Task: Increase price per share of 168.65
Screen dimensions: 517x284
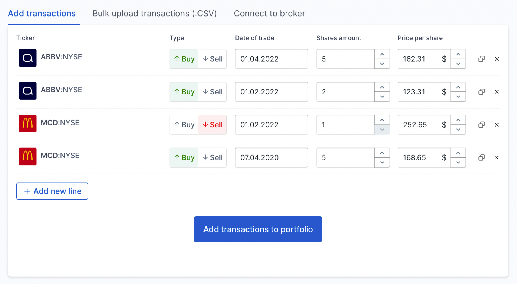Action: click(458, 153)
